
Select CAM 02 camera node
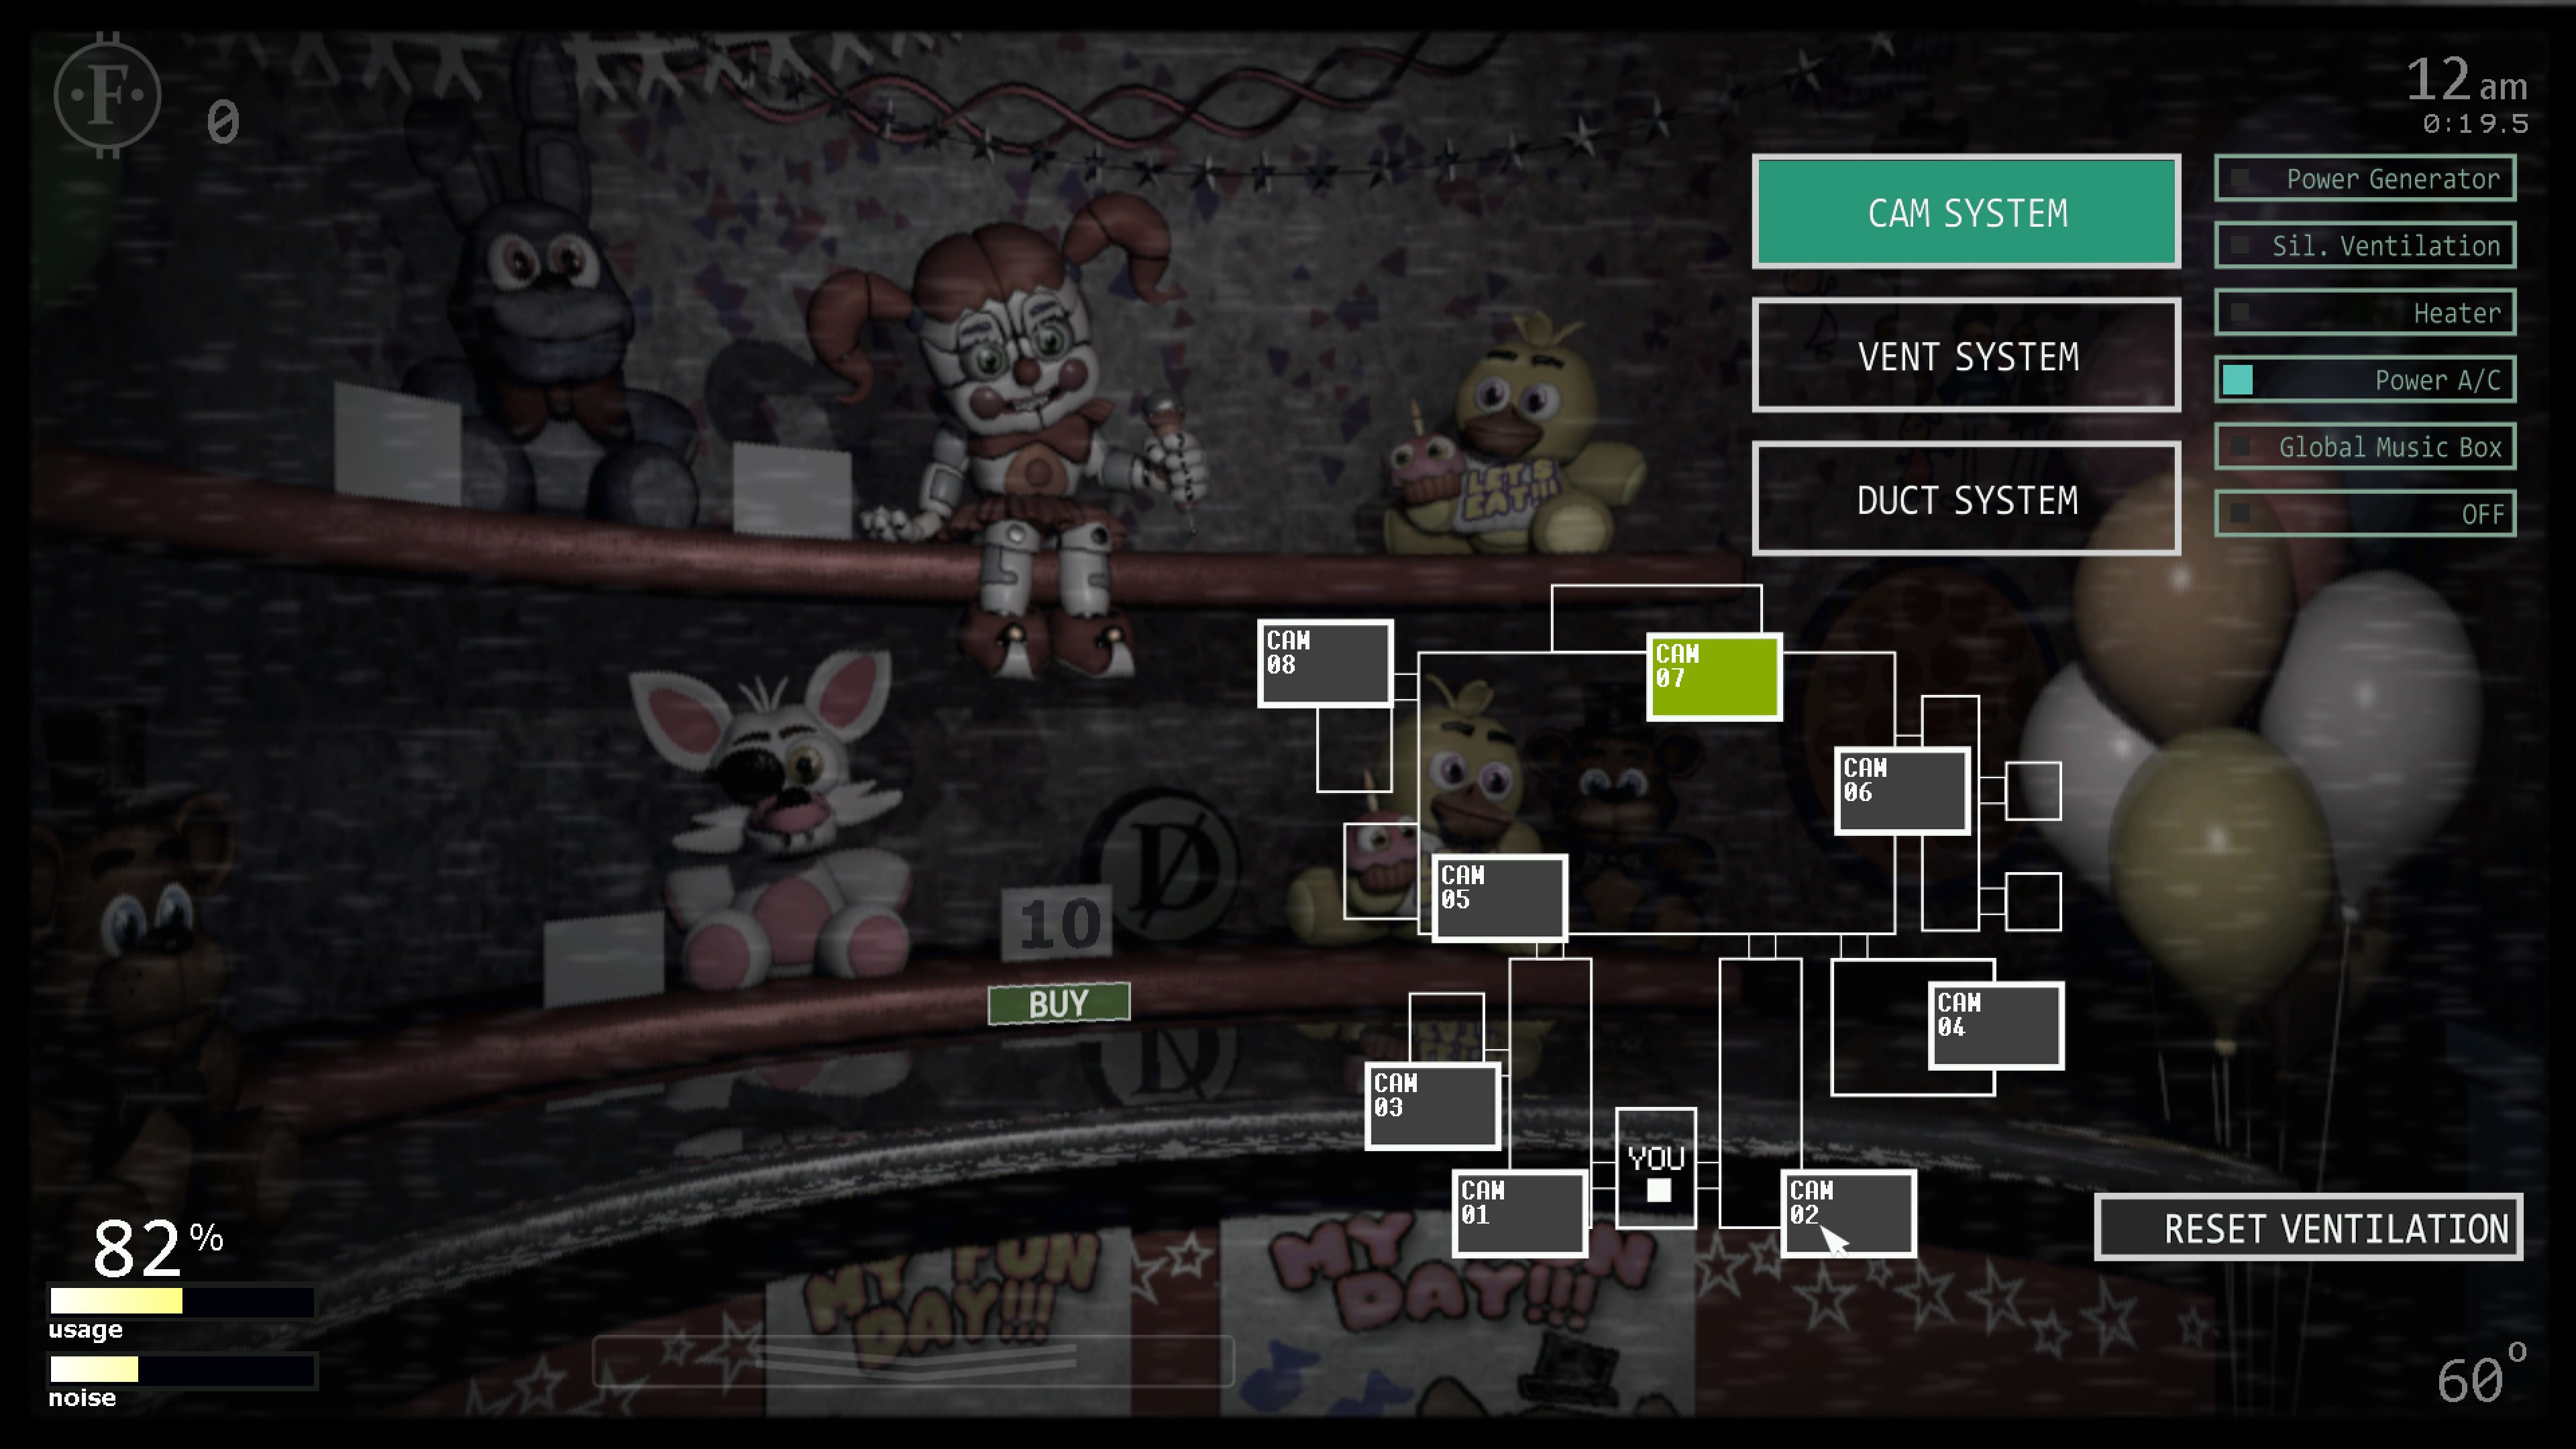click(1845, 1212)
